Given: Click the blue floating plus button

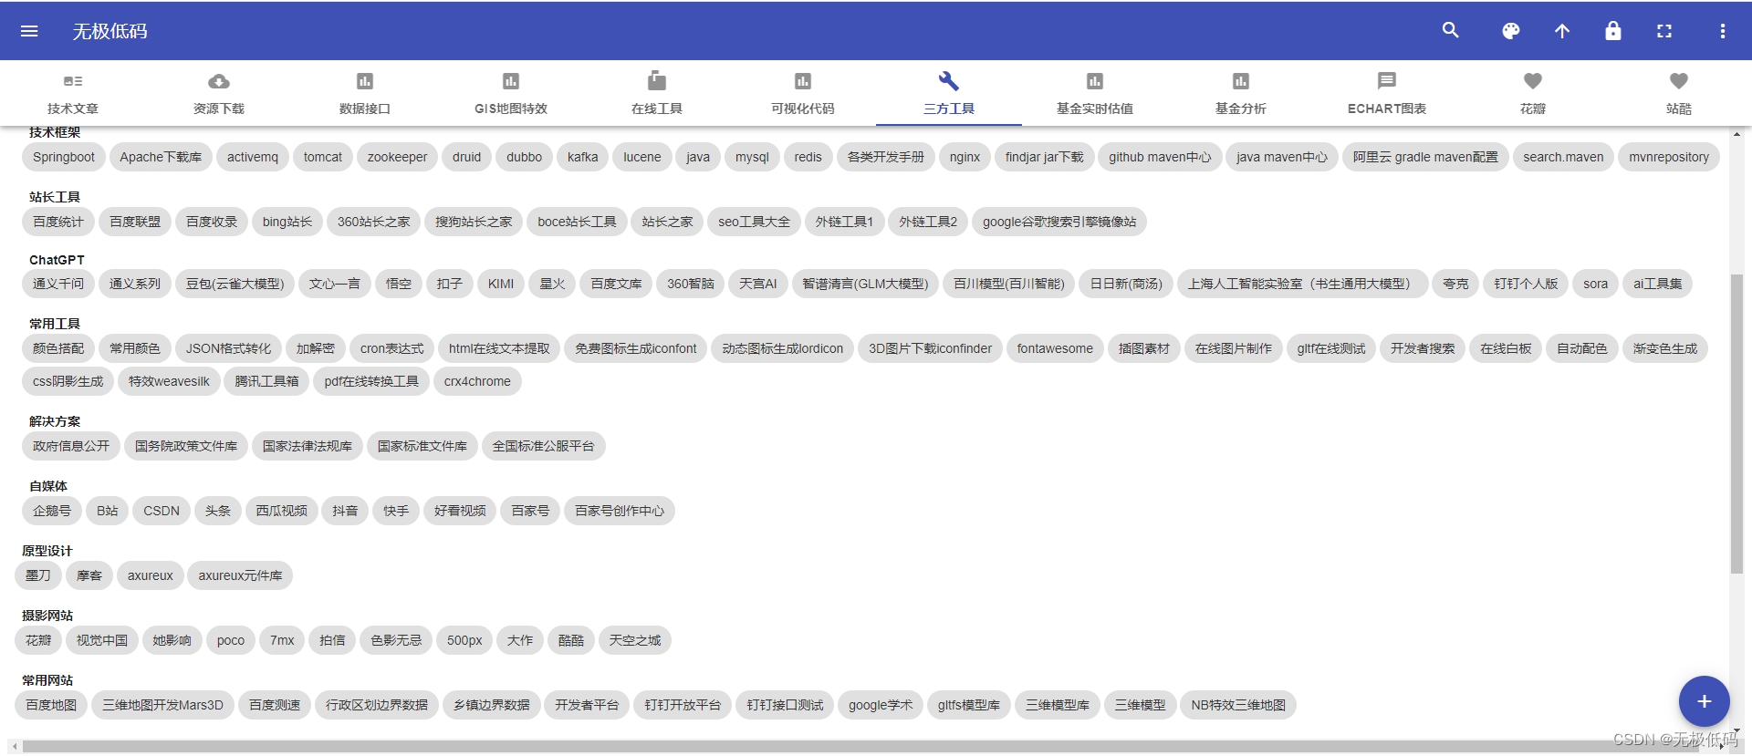Looking at the screenshot, I should pos(1704,701).
